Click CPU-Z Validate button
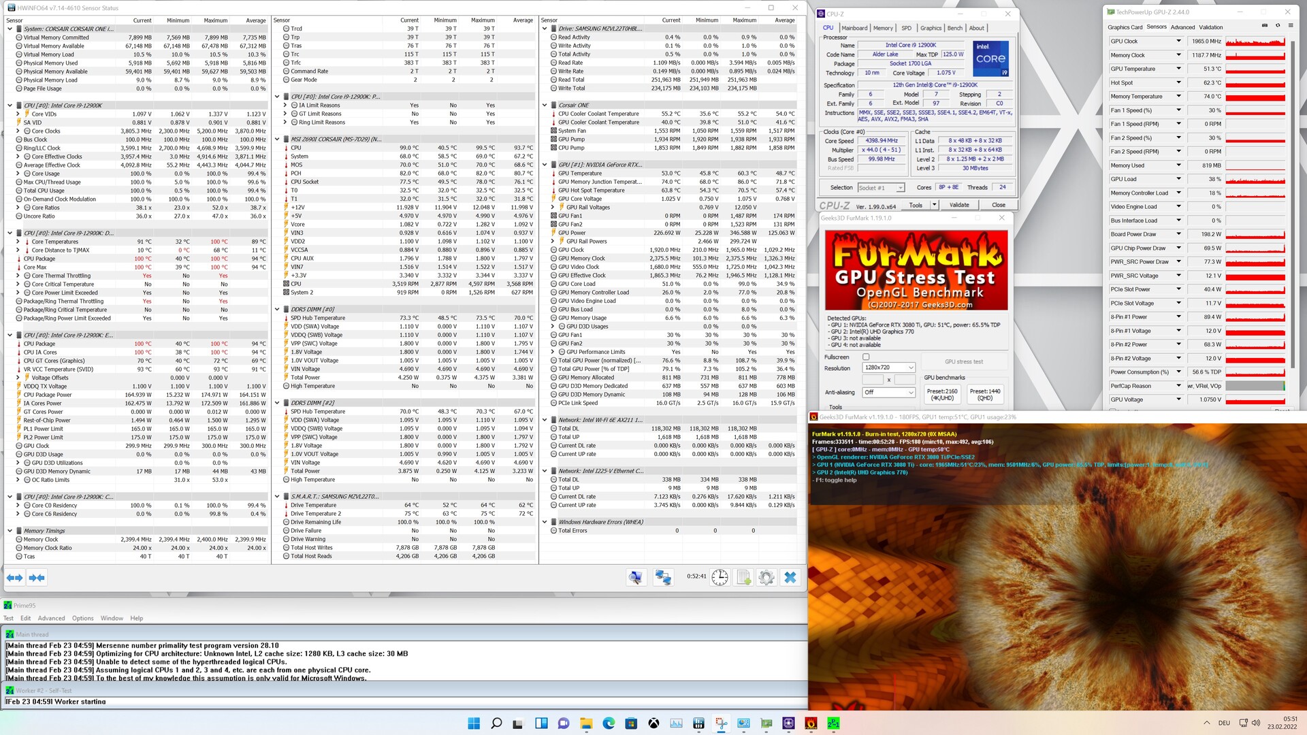This screenshot has height=735, width=1307. 959,205
